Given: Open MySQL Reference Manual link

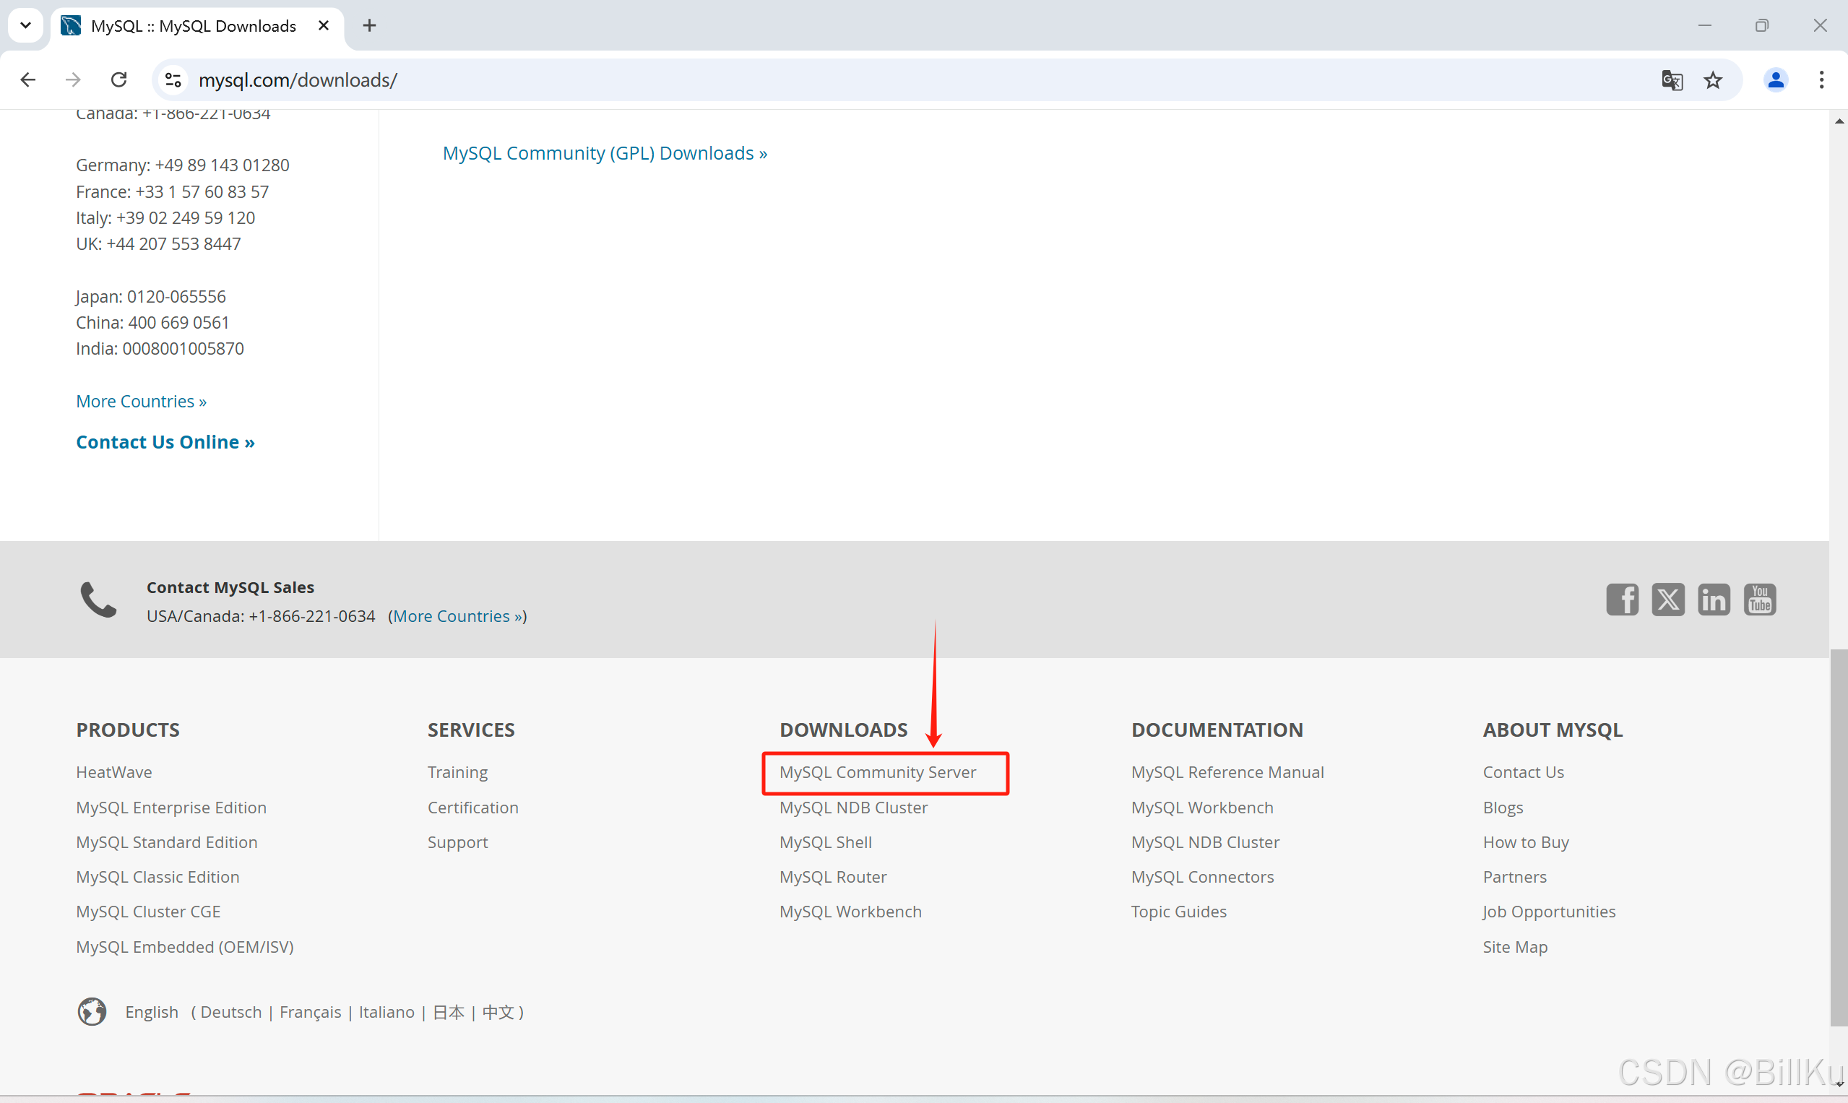Looking at the screenshot, I should click(1227, 772).
